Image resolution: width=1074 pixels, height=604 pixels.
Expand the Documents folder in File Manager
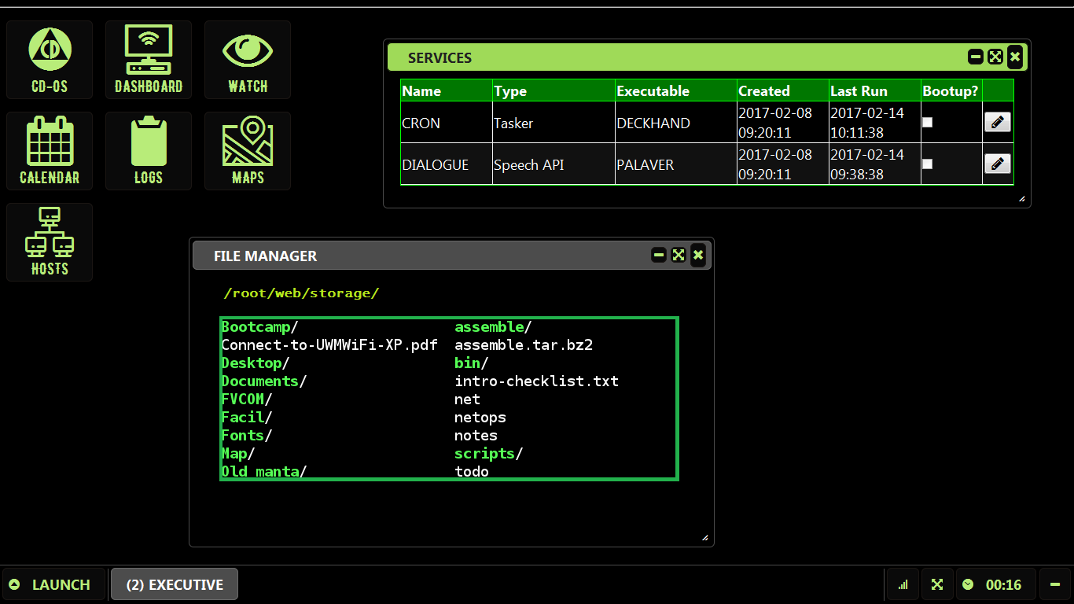click(260, 381)
